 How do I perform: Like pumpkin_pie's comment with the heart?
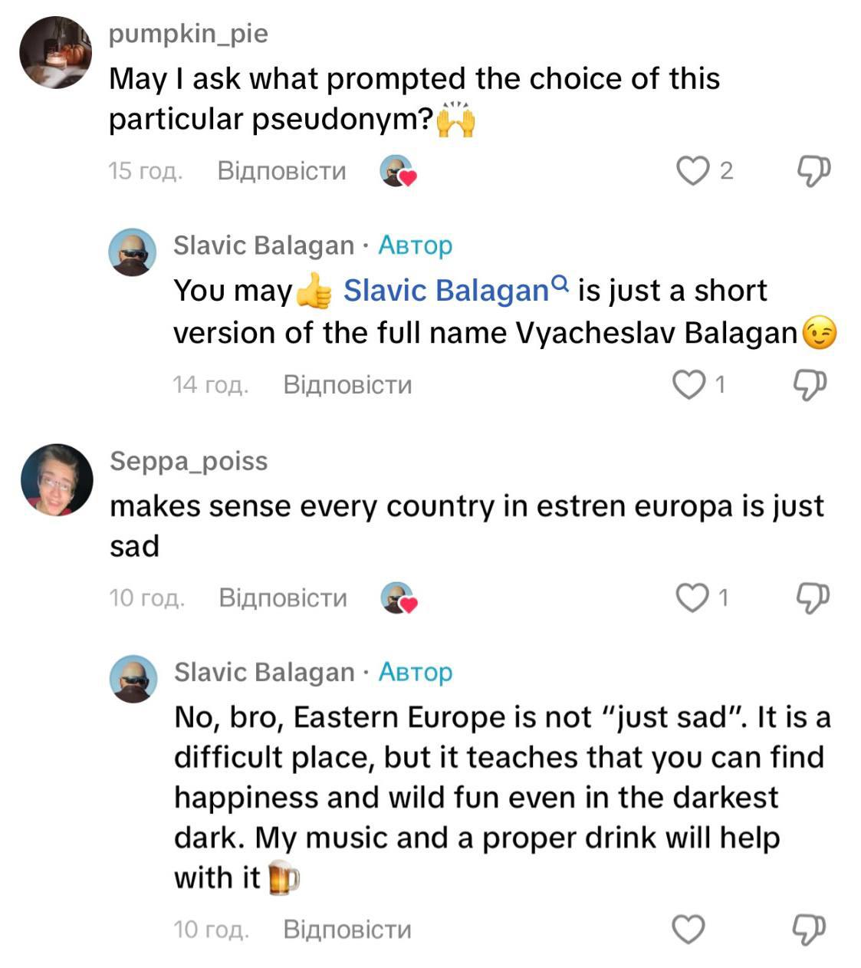click(x=692, y=170)
